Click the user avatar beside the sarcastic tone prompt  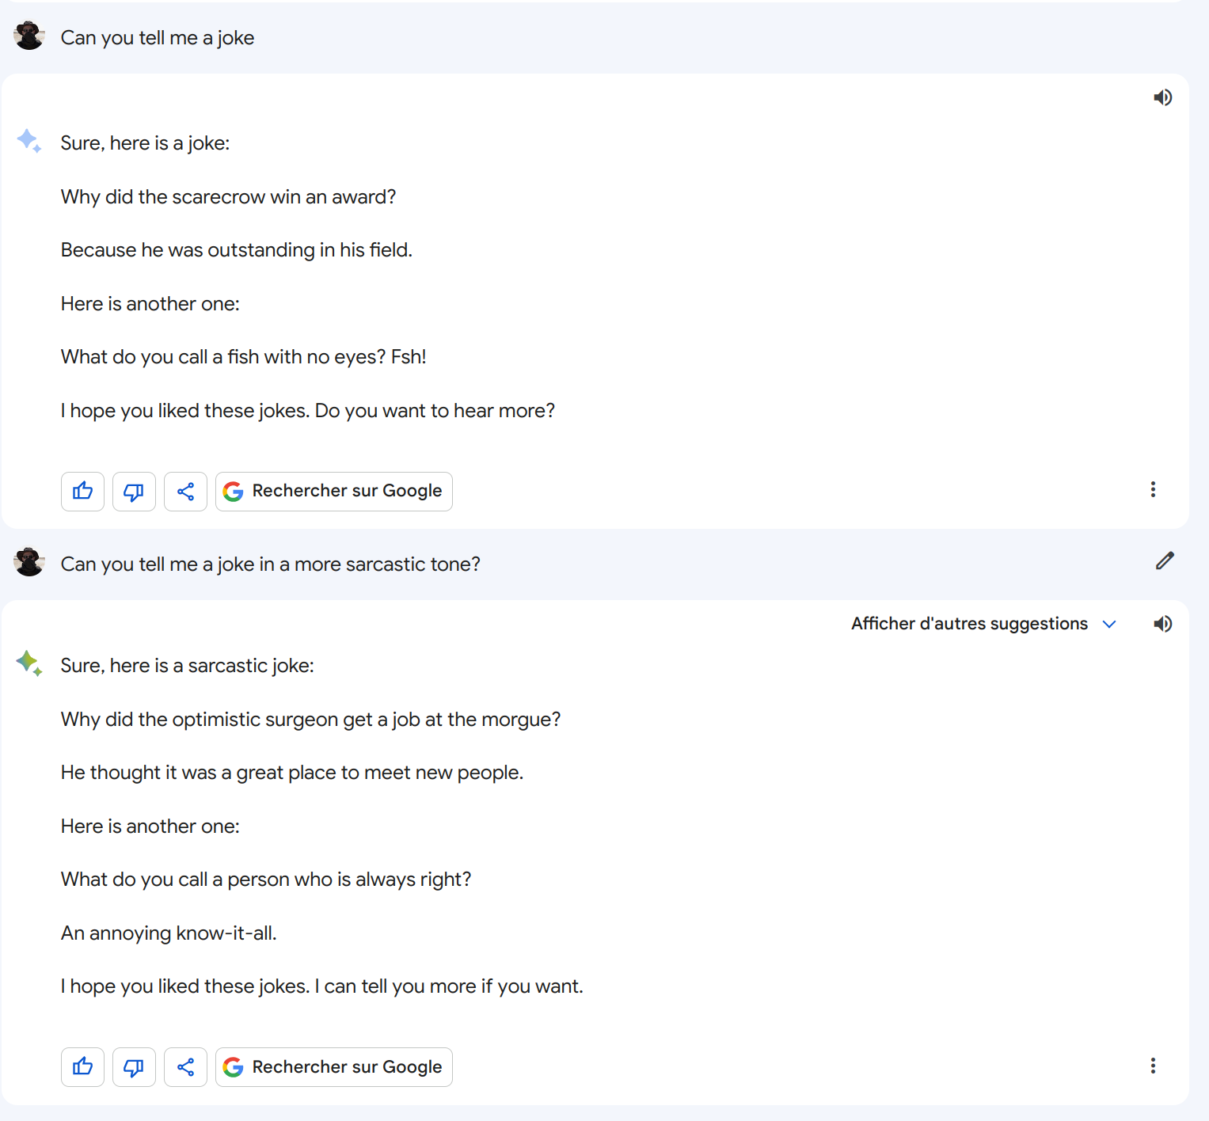pyautogui.click(x=29, y=563)
